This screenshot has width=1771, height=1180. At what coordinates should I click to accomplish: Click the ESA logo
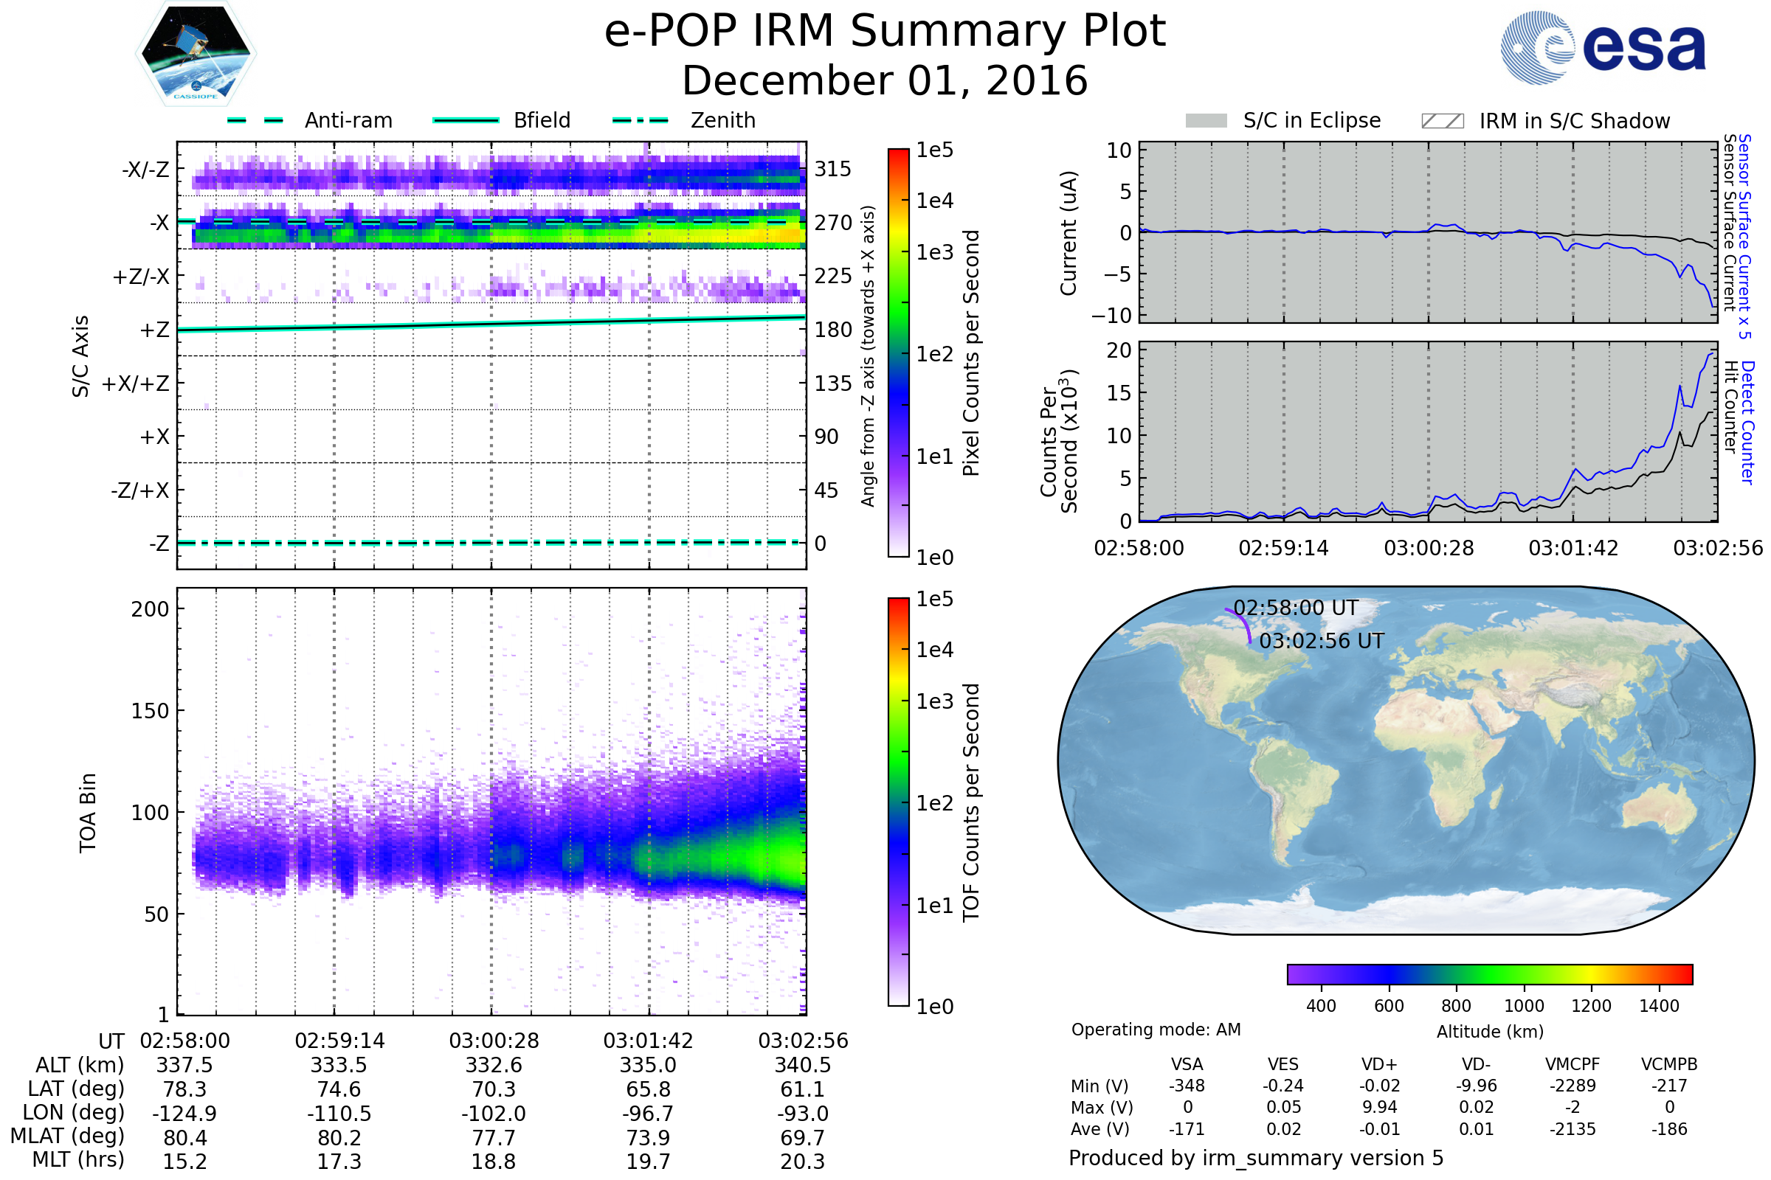tap(1602, 46)
